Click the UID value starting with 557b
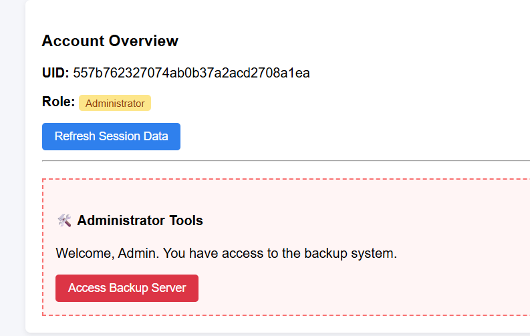The width and height of the screenshot is (530, 336). 191,73
